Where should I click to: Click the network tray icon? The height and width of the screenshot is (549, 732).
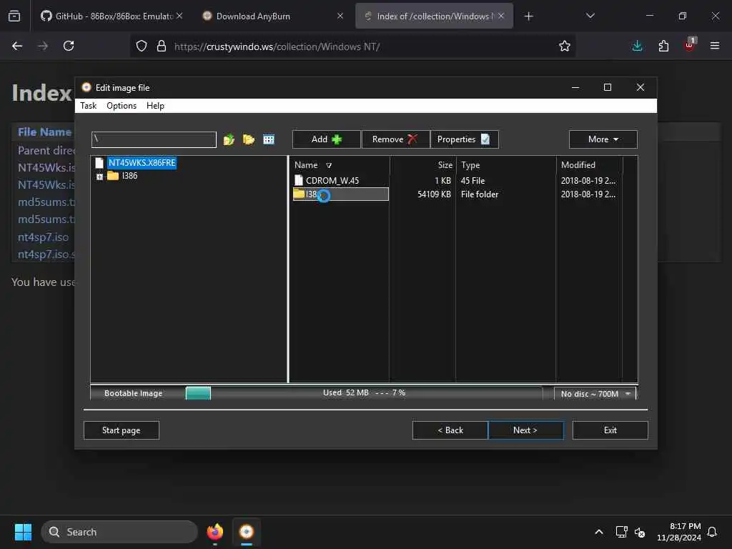coord(621,532)
